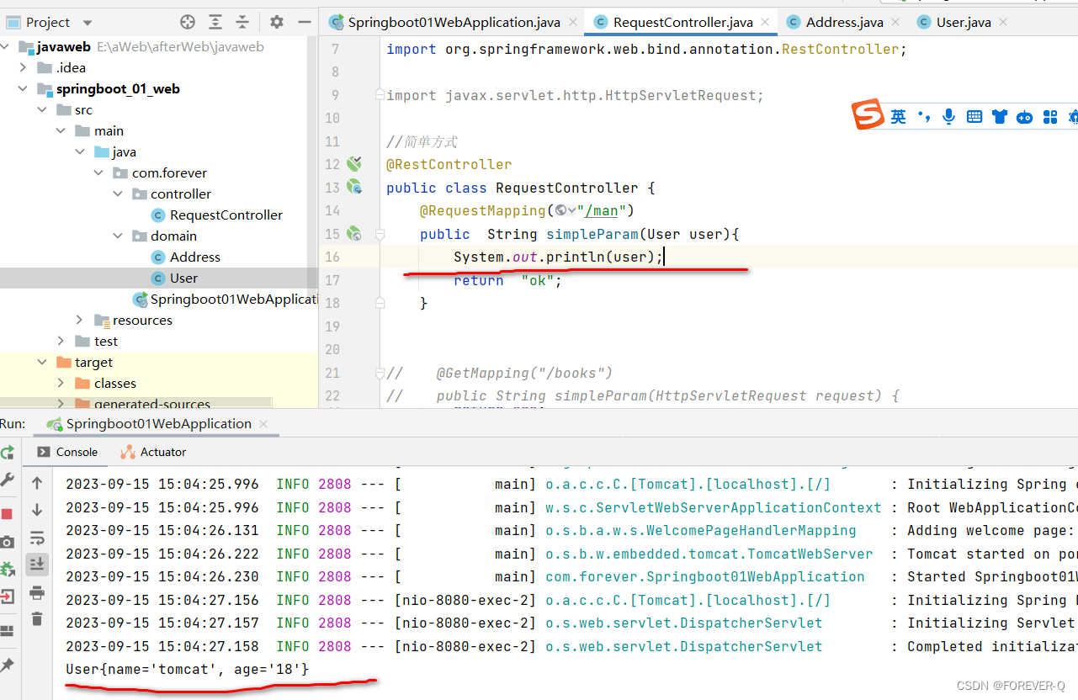Screen dimensions: 1078x700
Task: Close Address.java tab
Action: click(x=895, y=23)
